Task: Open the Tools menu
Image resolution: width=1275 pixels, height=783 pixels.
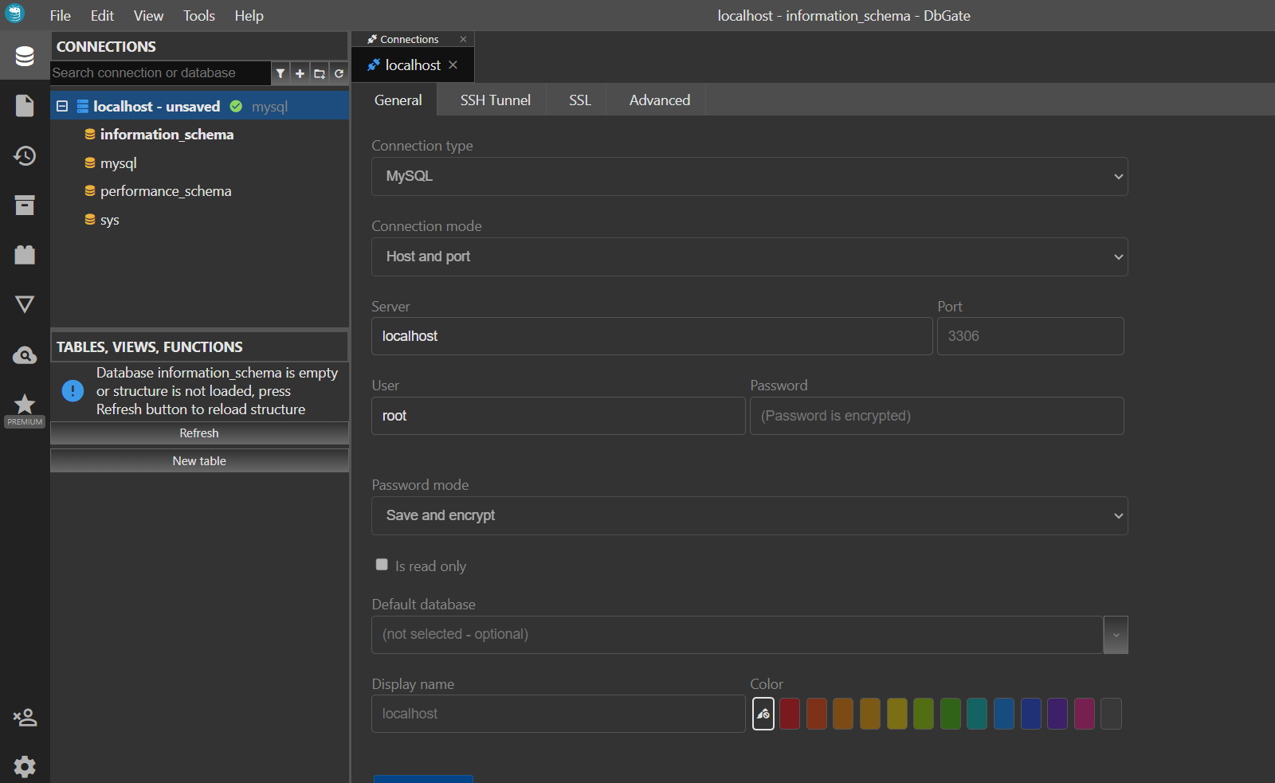Action: coord(198,16)
